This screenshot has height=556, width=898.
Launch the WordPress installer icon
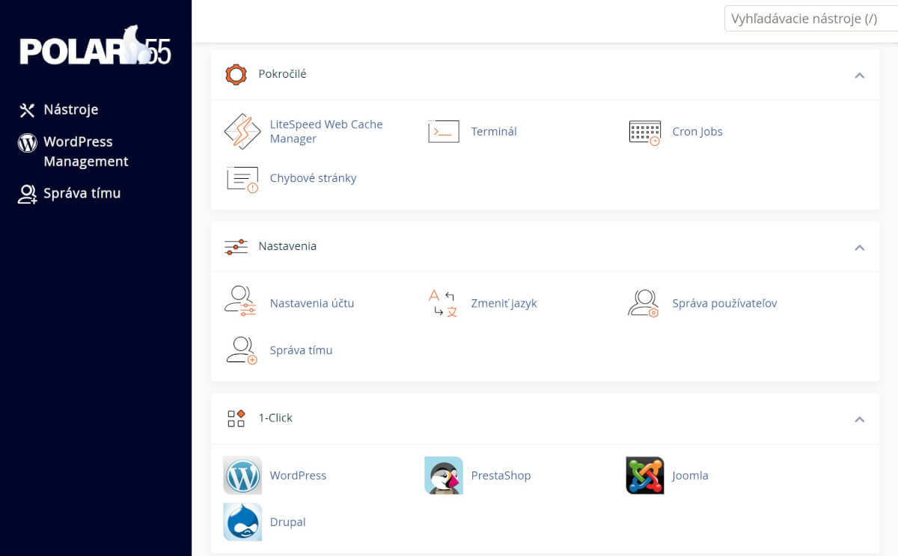tap(242, 476)
